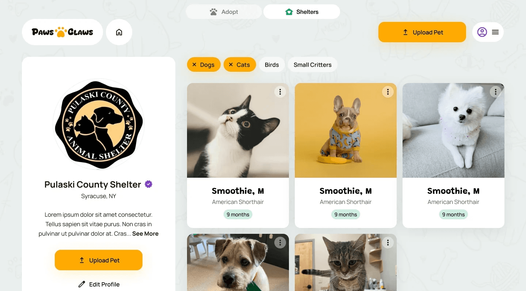The height and width of the screenshot is (291, 526).
Task: Select the Shelters tab
Action: click(x=302, y=12)
